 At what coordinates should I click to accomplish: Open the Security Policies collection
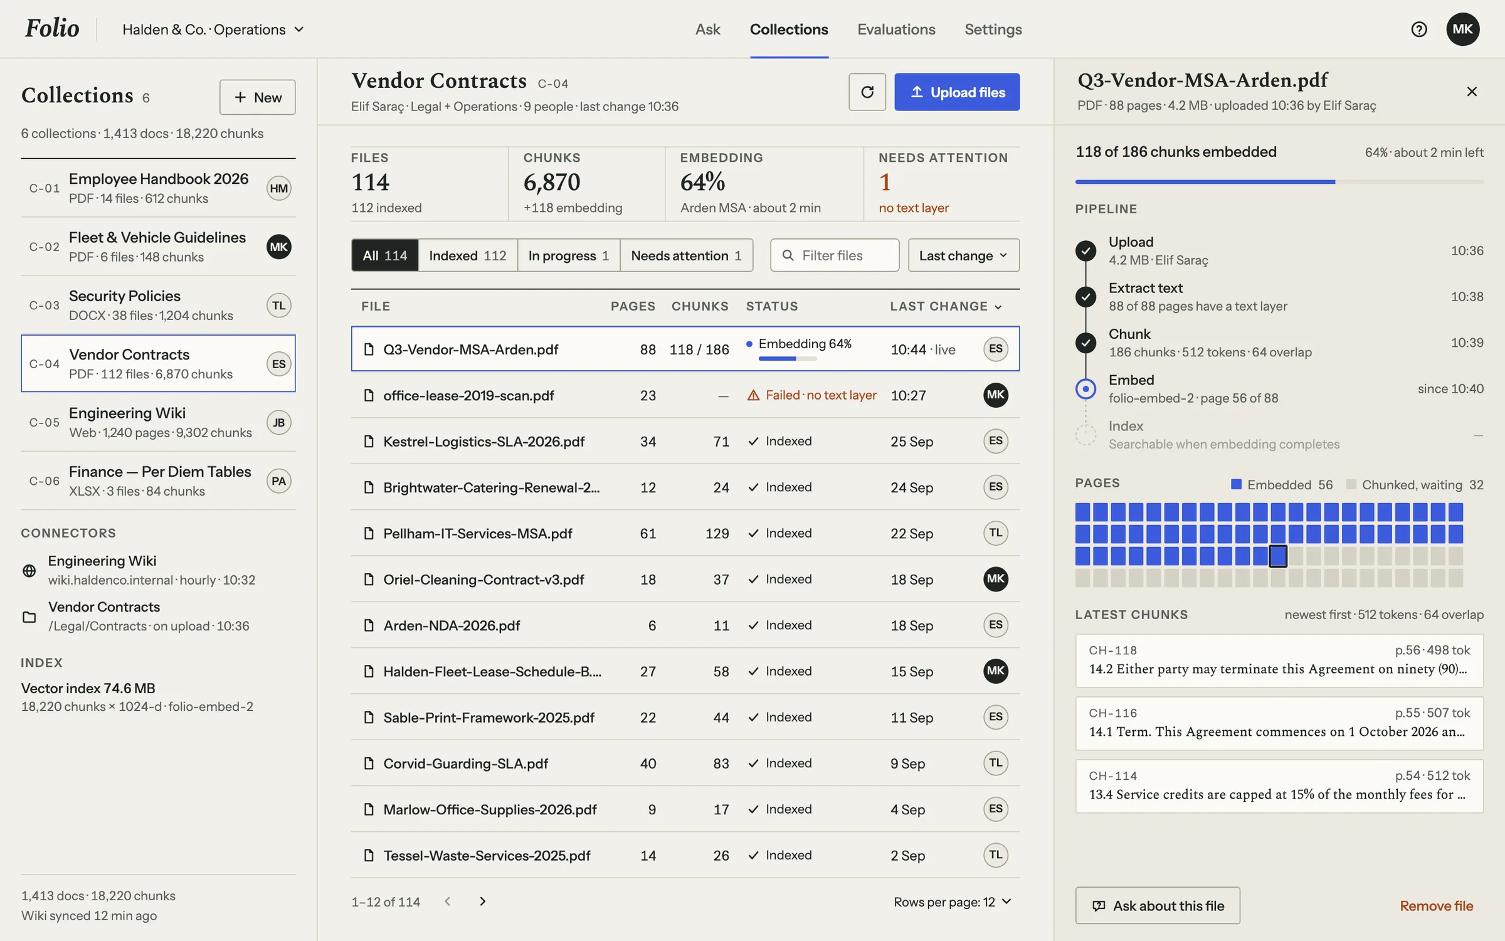[158, 306]
